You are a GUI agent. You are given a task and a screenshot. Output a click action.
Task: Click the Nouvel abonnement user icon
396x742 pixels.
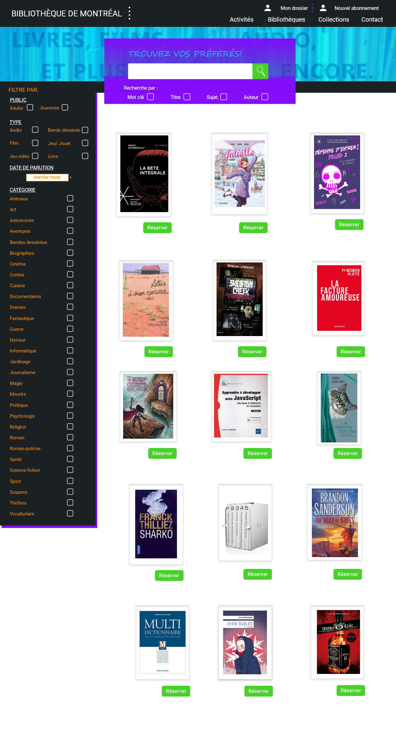tap(323, 8)
